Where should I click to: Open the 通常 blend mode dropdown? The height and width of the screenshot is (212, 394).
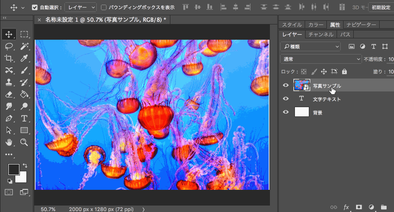click(321, 59)
